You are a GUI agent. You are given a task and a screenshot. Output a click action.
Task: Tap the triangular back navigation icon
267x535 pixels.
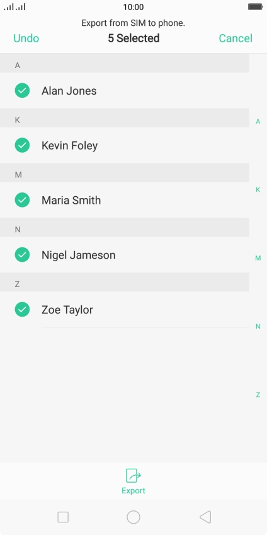(x=205, y=517)
